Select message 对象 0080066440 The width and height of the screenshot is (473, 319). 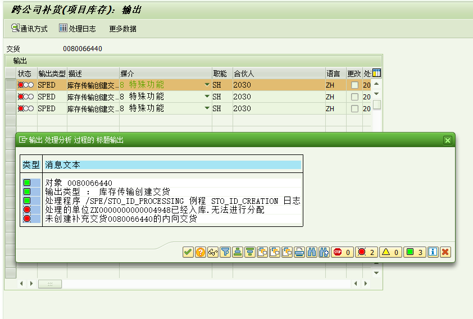(173, 183)
